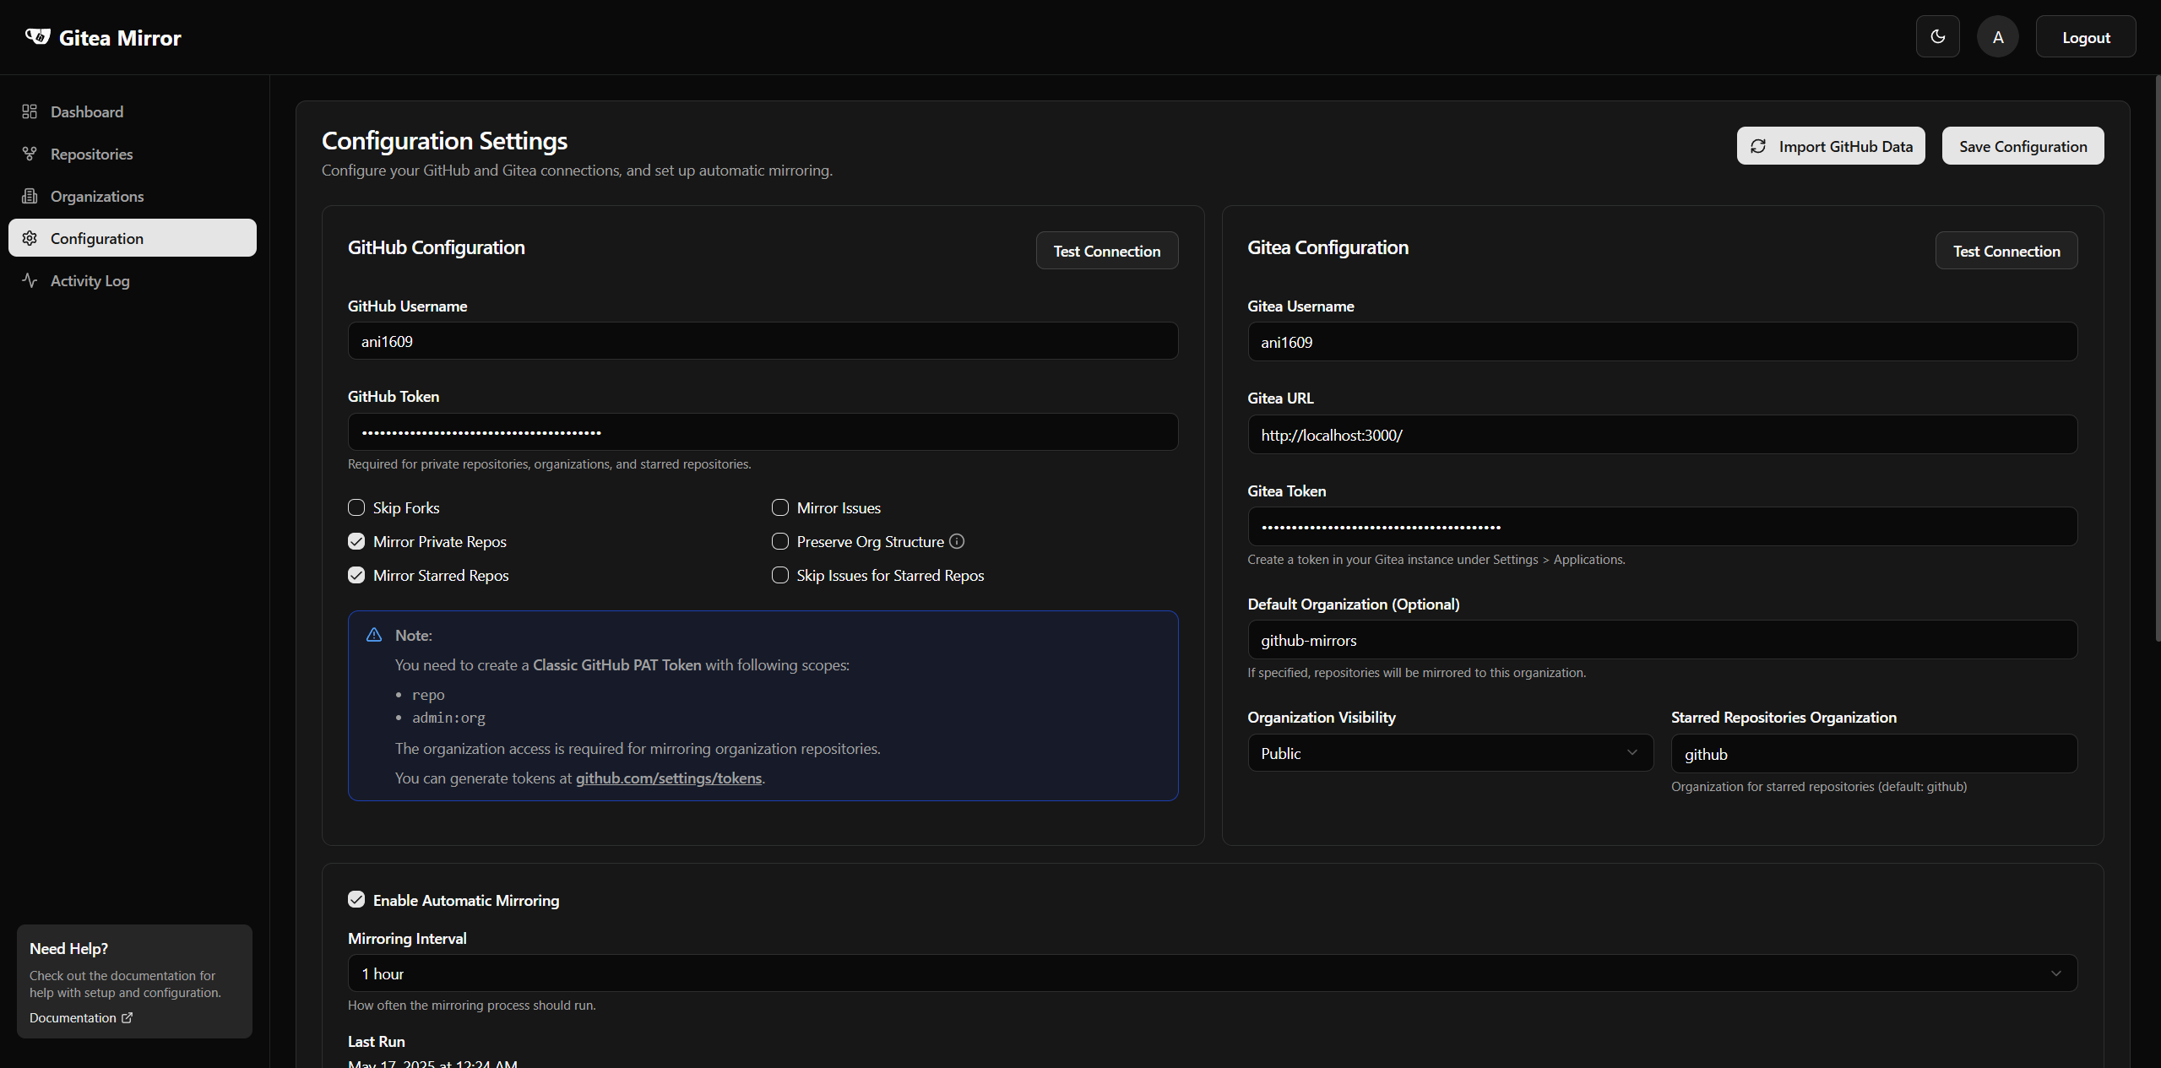Click the Activity Log pulse icon
This screenshot has width=2161, height=1068.
click(30, 280)
